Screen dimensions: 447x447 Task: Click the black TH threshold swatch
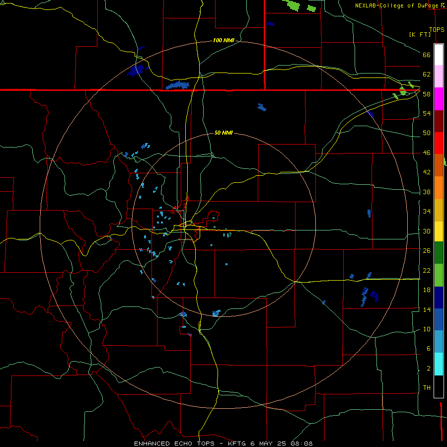(x=439, y=386)
